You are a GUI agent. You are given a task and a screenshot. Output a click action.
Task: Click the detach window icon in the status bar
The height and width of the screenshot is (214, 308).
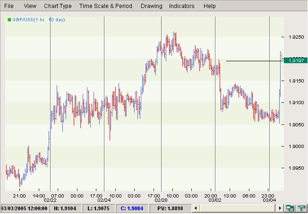click(290, 208)
